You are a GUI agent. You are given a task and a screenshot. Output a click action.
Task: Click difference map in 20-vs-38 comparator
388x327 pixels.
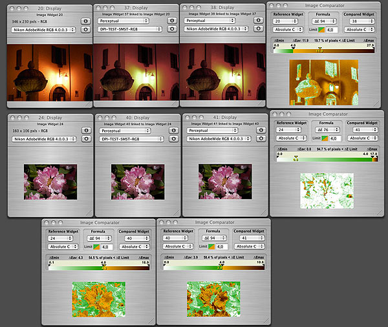(324, 83)
